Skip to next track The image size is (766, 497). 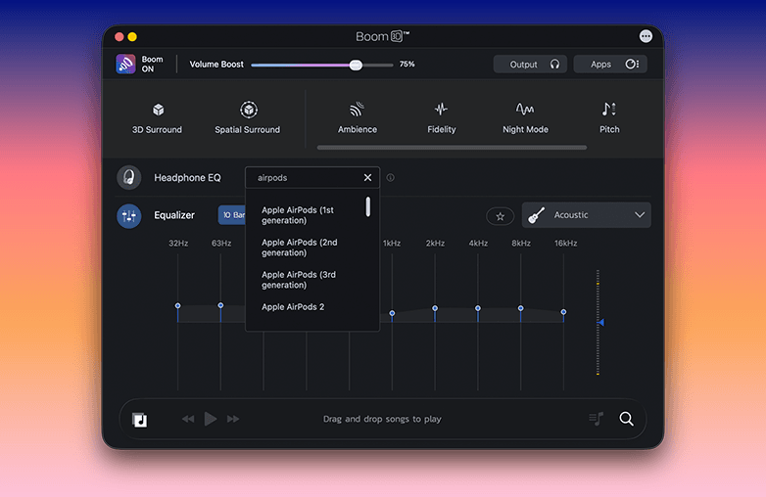[x=233, y=419]
